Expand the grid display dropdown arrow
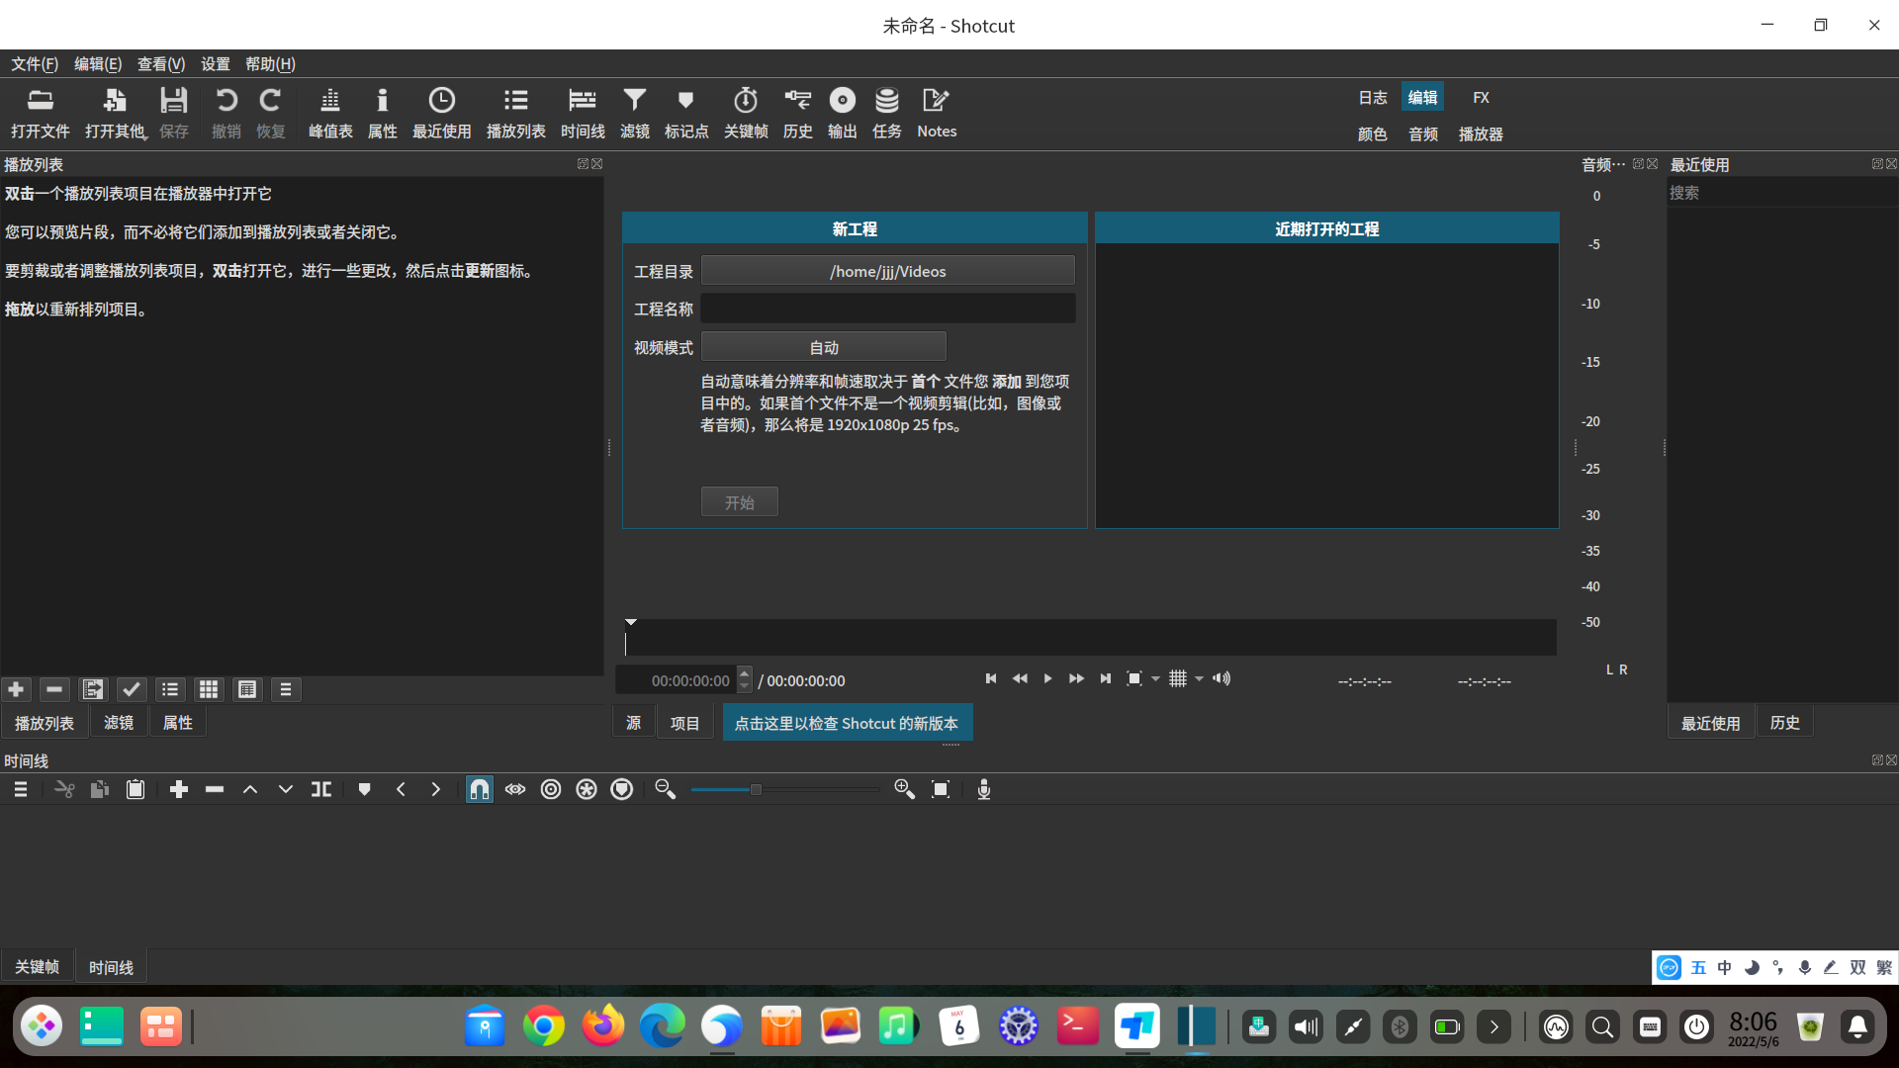 click(1199, 679)
